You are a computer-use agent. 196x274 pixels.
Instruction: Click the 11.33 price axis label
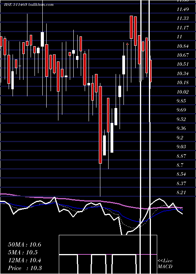point(183,18)
